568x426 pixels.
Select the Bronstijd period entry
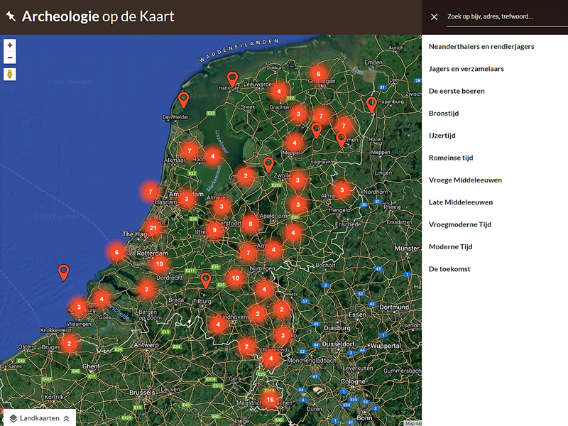[443, 113]
